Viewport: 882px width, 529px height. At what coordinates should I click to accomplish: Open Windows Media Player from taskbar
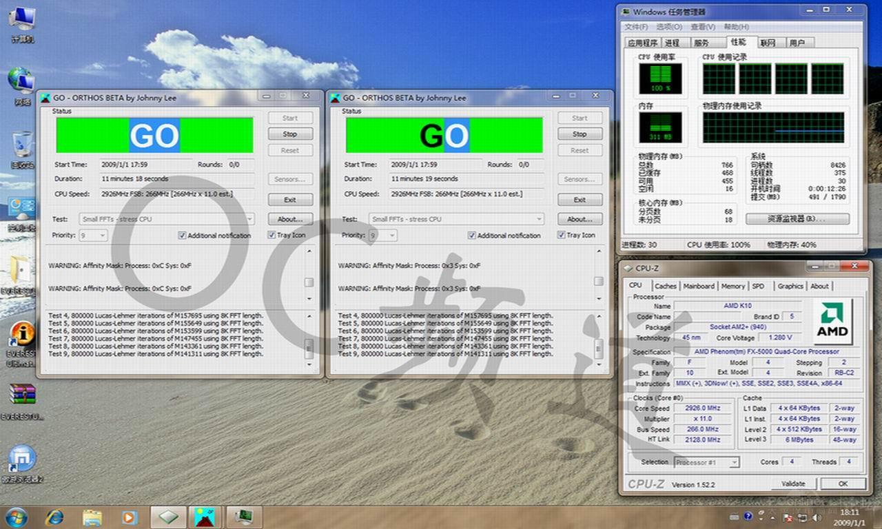click(x=129, y=517)
